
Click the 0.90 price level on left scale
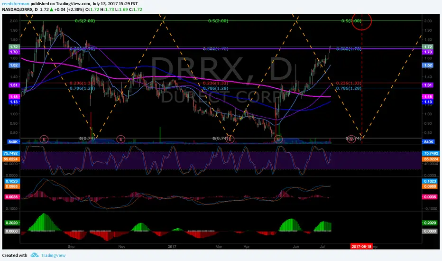(x=14, y=123)
